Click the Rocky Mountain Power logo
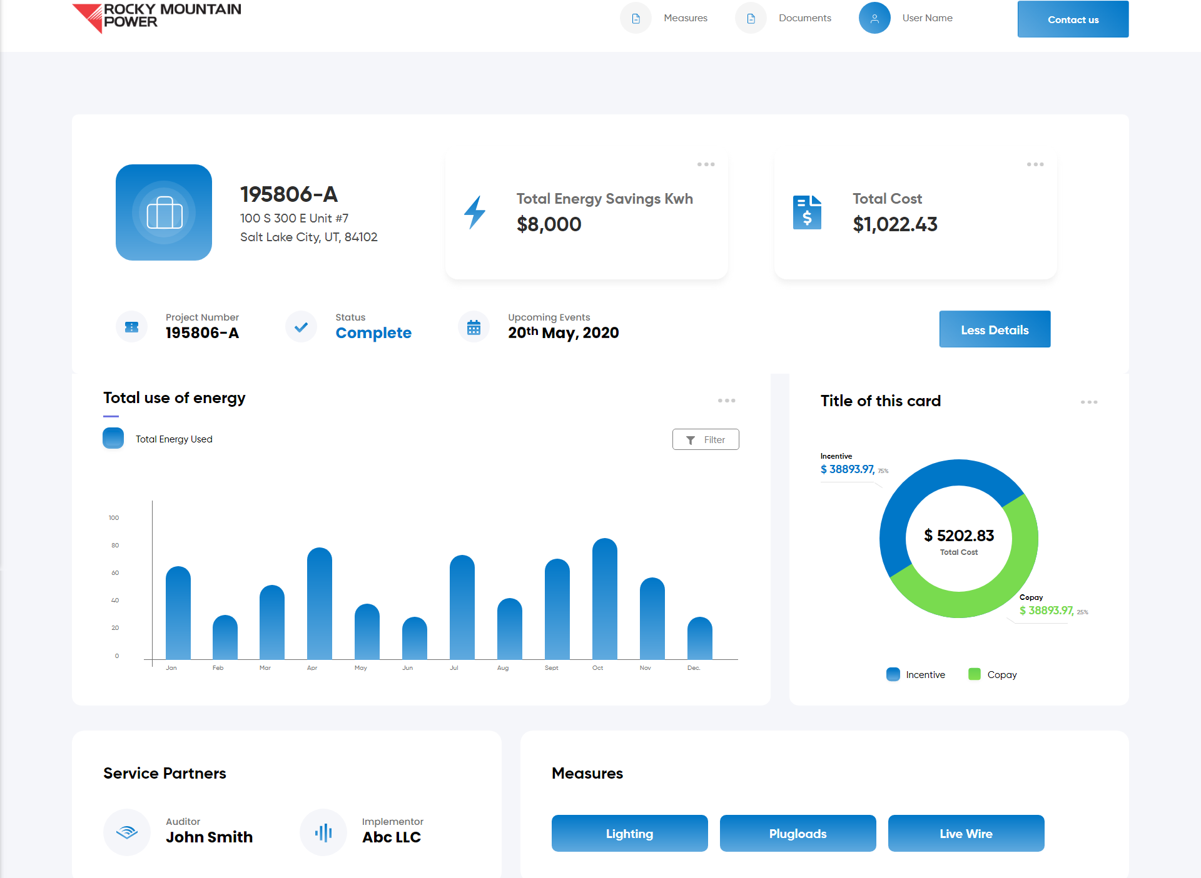 pos(156,17)
